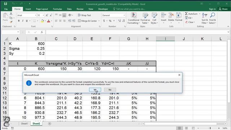Screen dimensions: 231x130
Task: Switch to the Formulas tab
Action: pos(57,9)
